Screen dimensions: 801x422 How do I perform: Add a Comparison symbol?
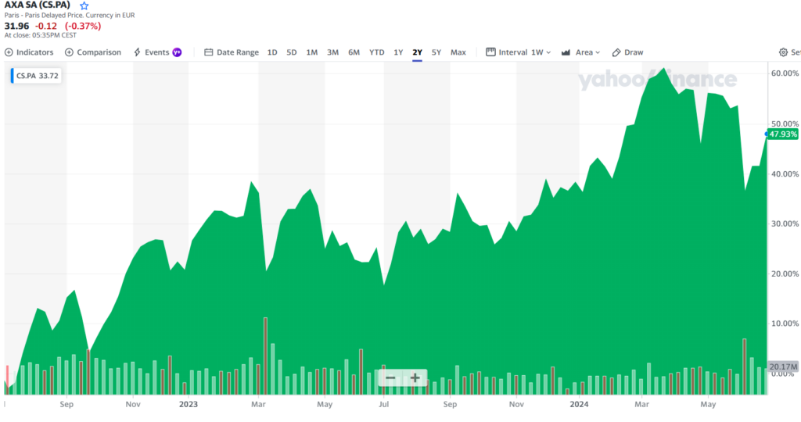[x=93, y=52]
